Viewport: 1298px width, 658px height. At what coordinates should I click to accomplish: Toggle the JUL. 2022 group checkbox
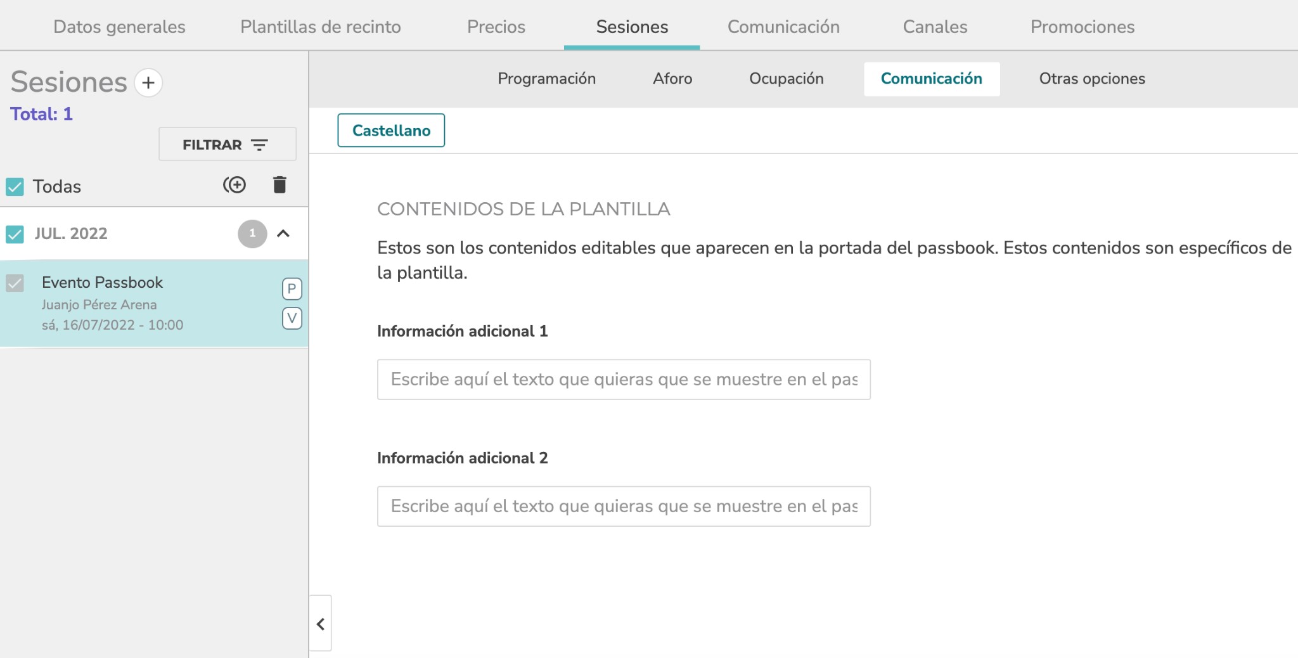click(x=15, y=234)
